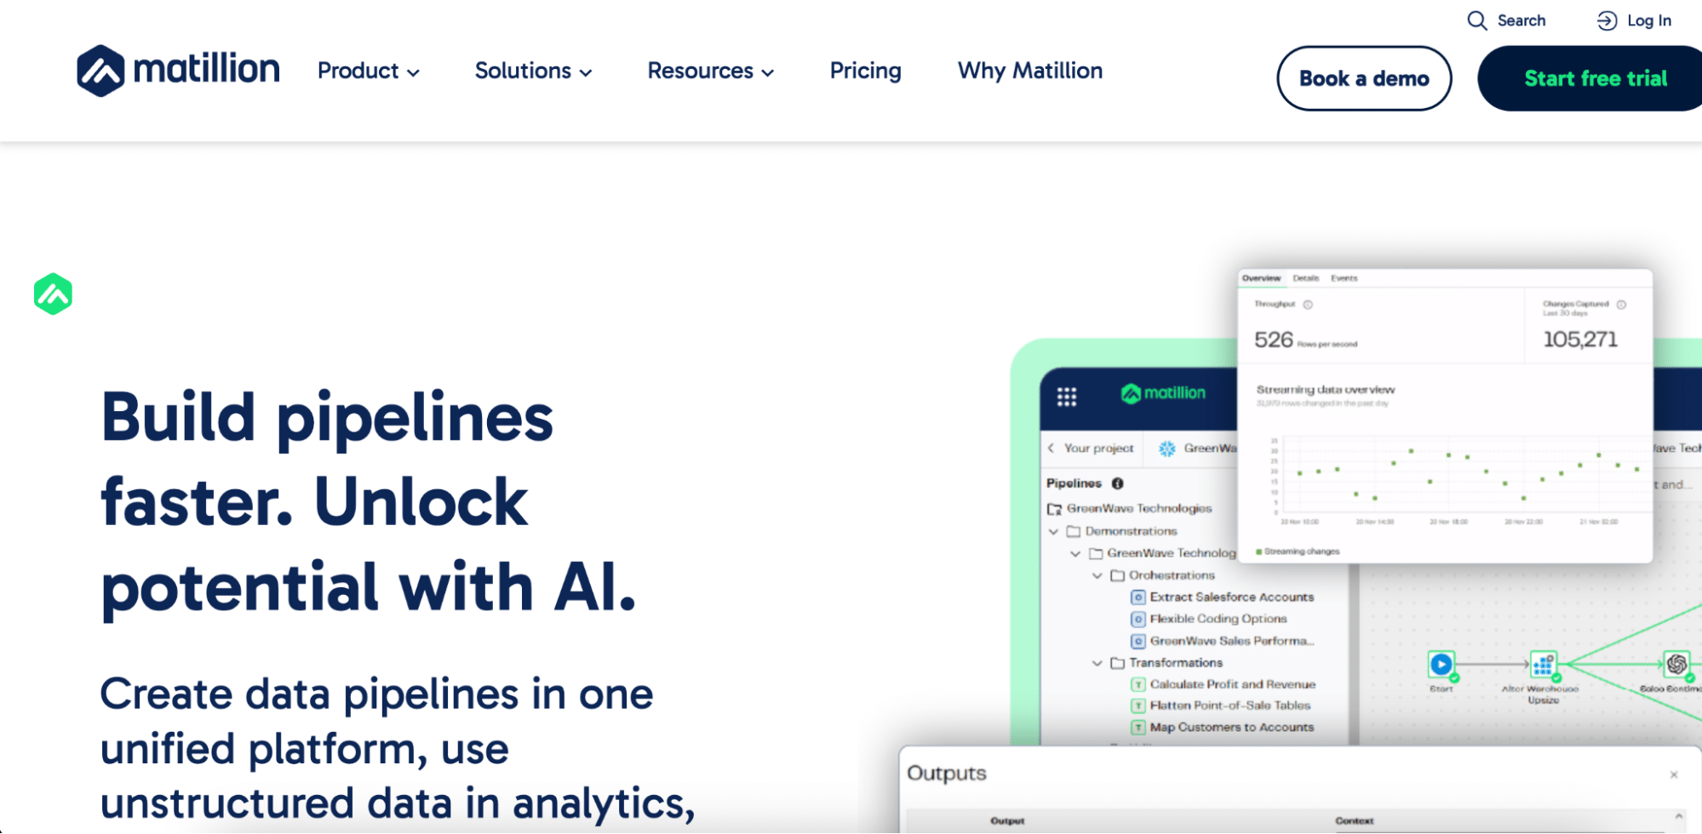Close the Outputs panel

point(1674,774)
